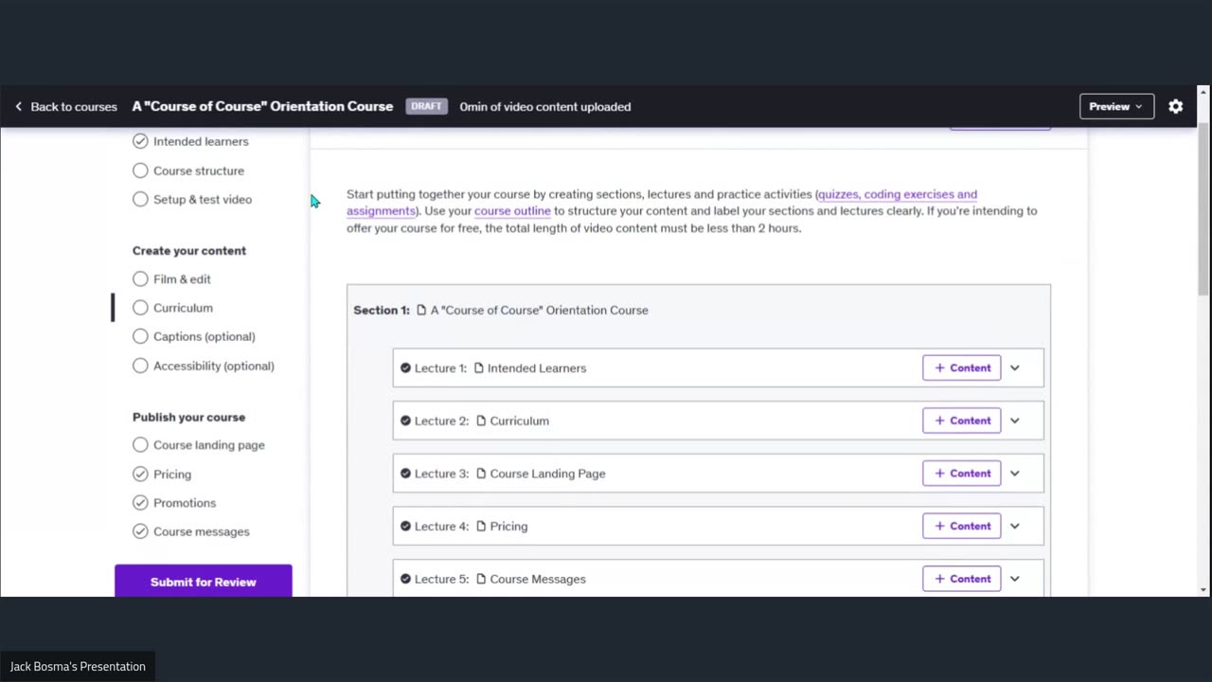This screenshot has width=1212, height=682.
Task: Click the DRAFT status badge
Action: (x=426, y=106)
